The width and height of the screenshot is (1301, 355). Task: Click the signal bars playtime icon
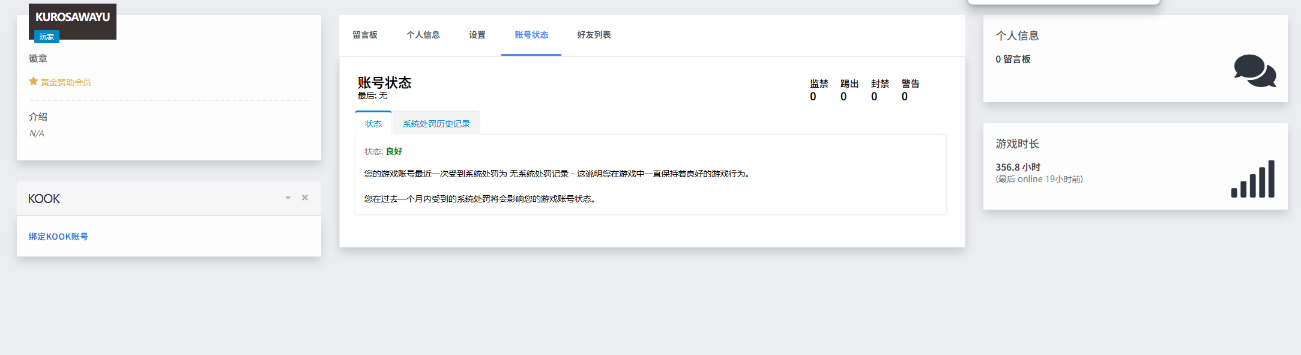click(x=1252, y=179)
